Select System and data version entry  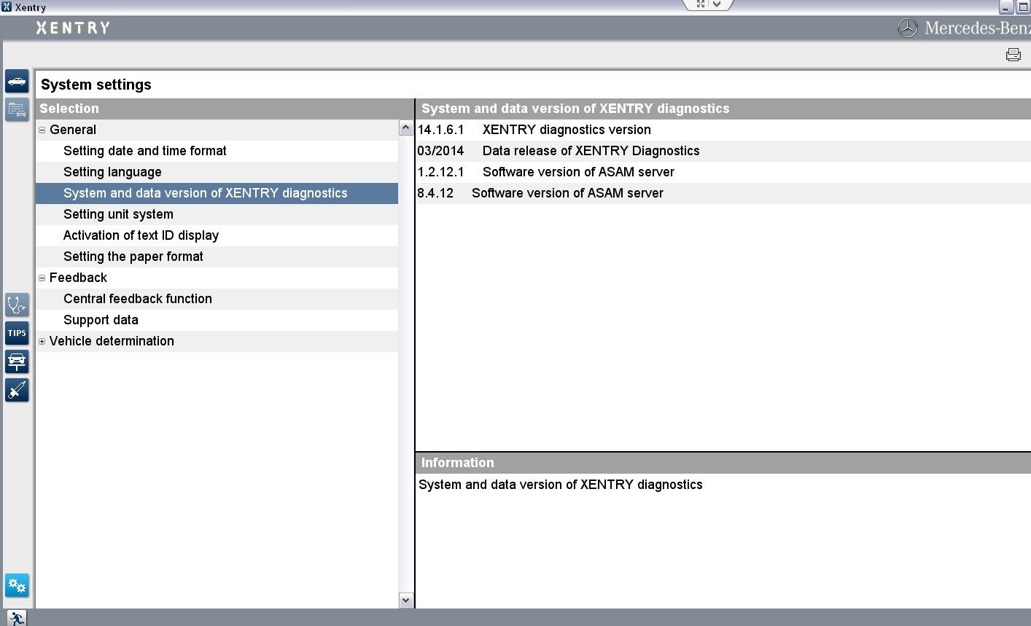(217, 193)
